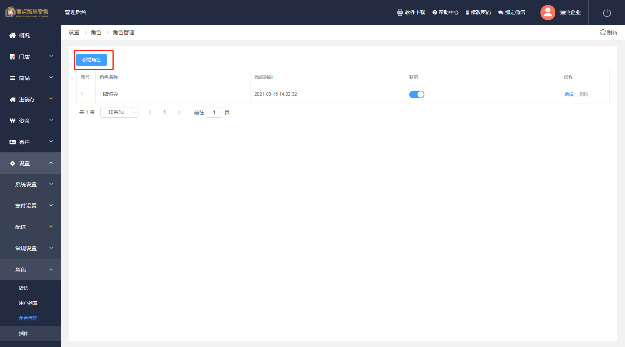Expand the 资金 sidebar menu chevron
The height and width of the screenshot is (347, 625).
(51, 120)
